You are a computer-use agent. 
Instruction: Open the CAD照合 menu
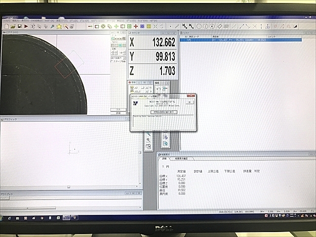[37, 21]
